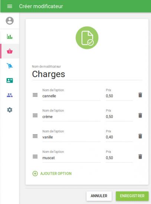Viewport: 151px width, 204px height.
Task: Remove the vanille option via trash icon
Action: coord(140,136)
